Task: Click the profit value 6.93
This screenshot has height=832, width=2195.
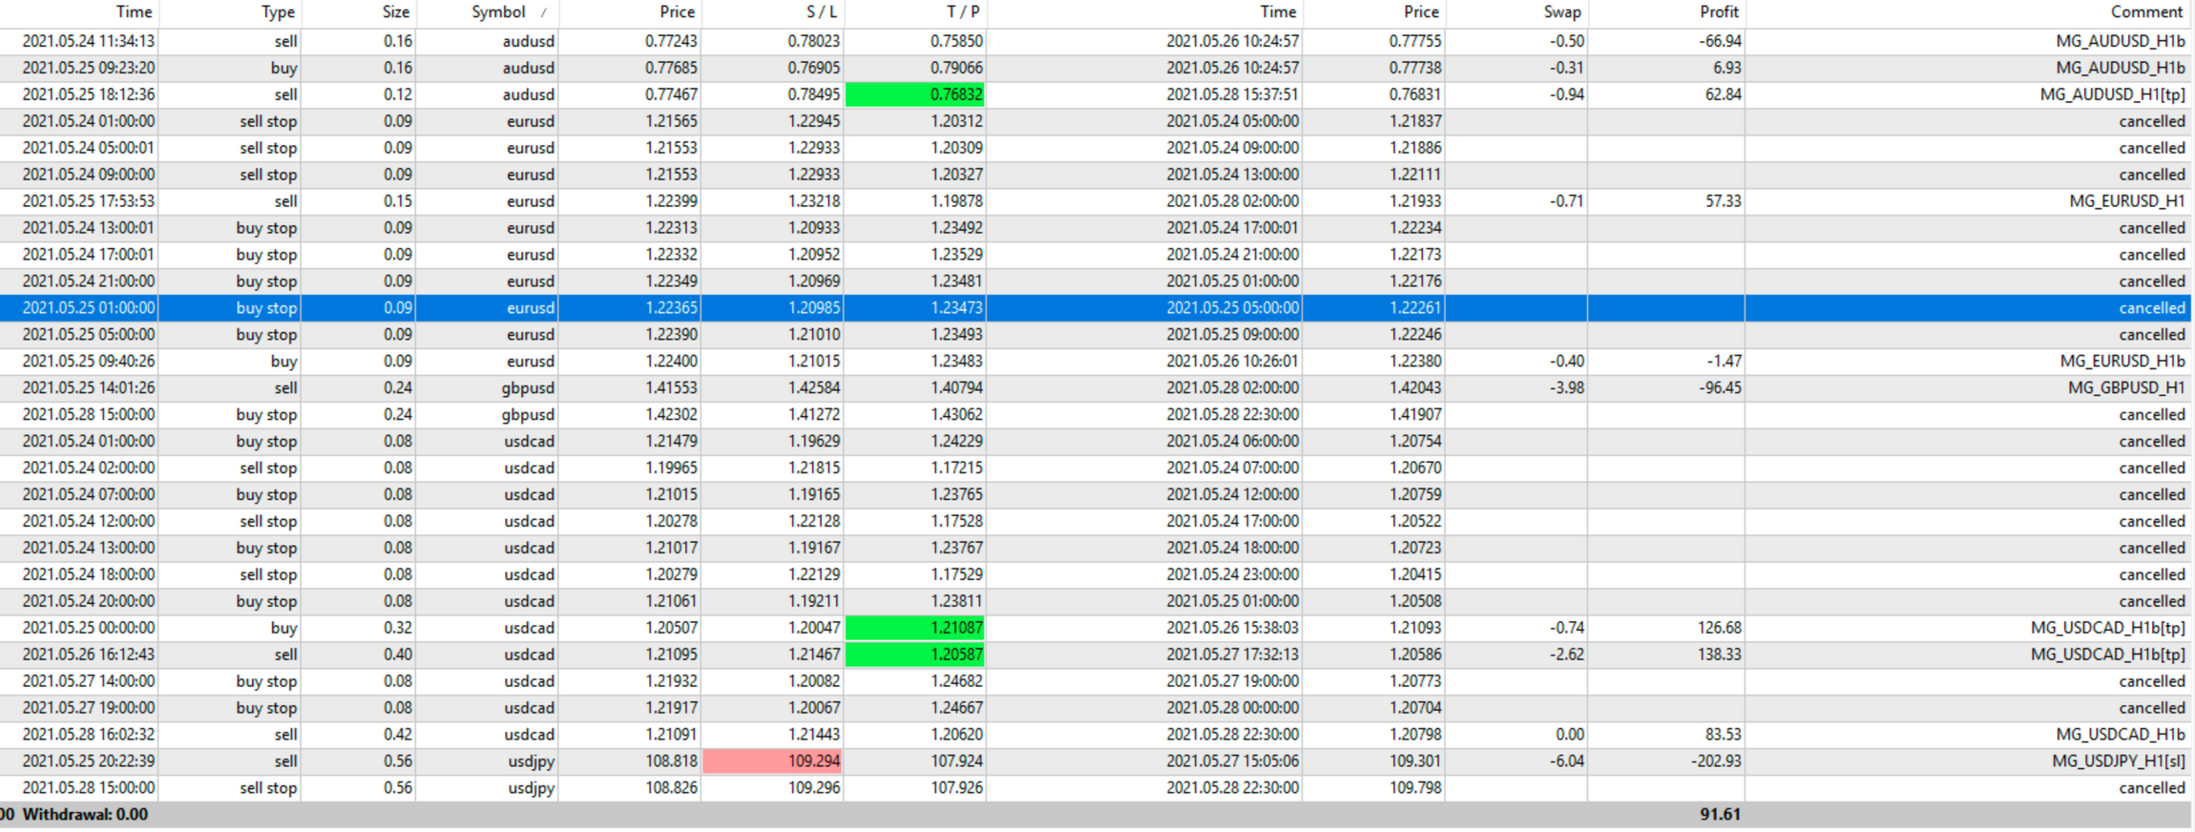Action: click(1726, 68)
